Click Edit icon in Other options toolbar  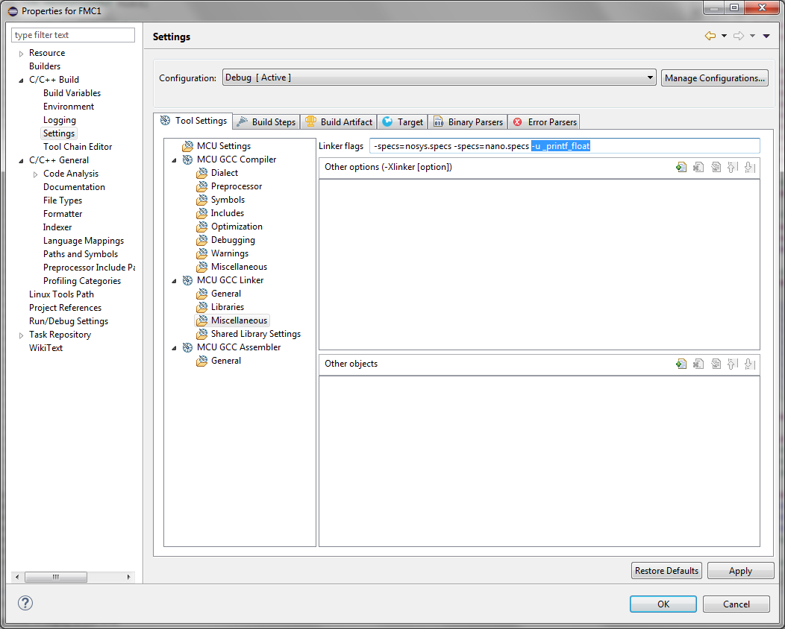716,168
